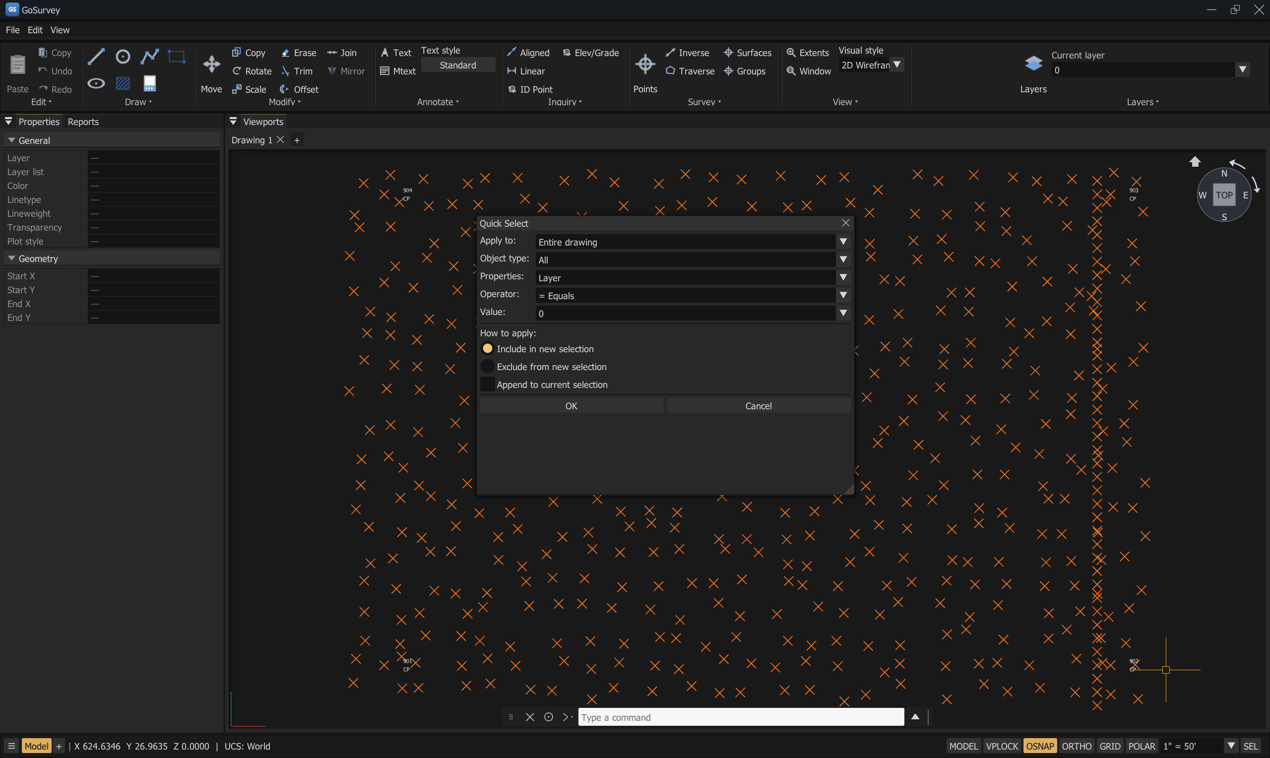Click the Aligned dimension tool
Viewport: 1270px width, 758px height.
pos(528,53)
